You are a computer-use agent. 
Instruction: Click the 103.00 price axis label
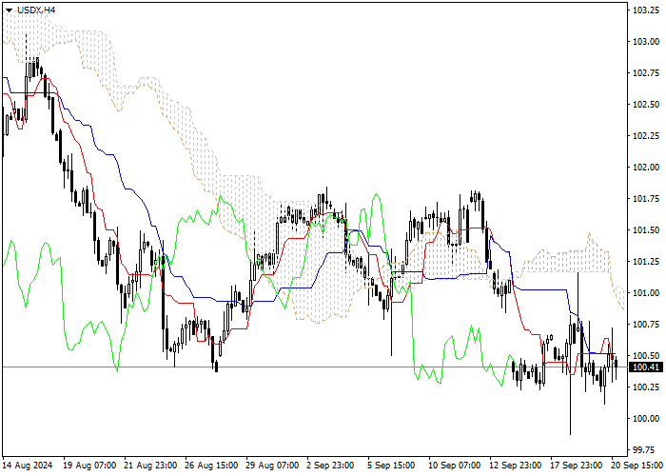[x=646, y=42]
